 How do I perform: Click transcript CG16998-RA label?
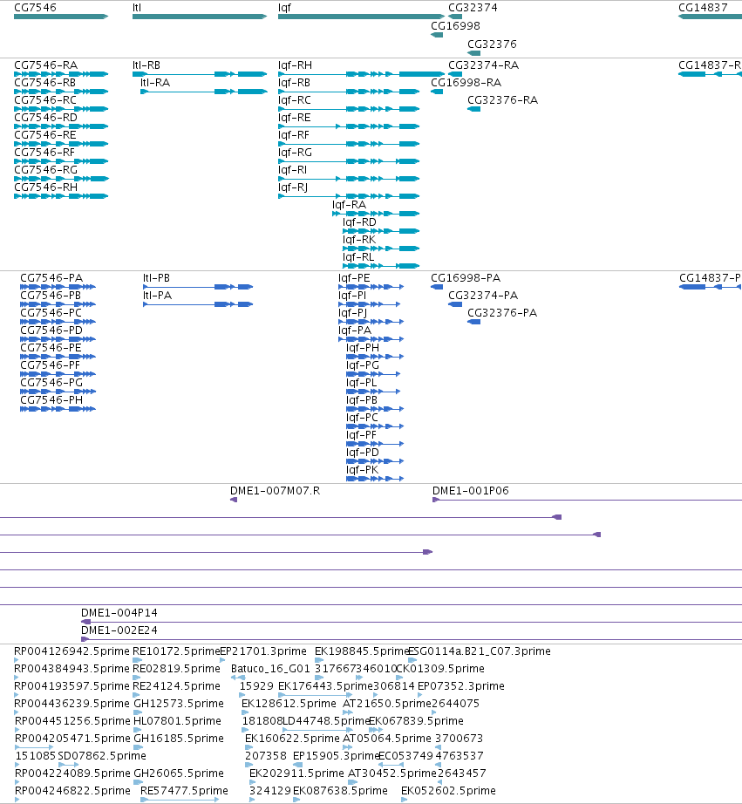point(466,83)
